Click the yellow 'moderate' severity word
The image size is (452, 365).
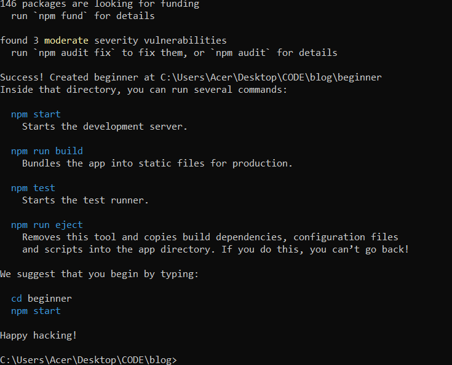point(66,41)
